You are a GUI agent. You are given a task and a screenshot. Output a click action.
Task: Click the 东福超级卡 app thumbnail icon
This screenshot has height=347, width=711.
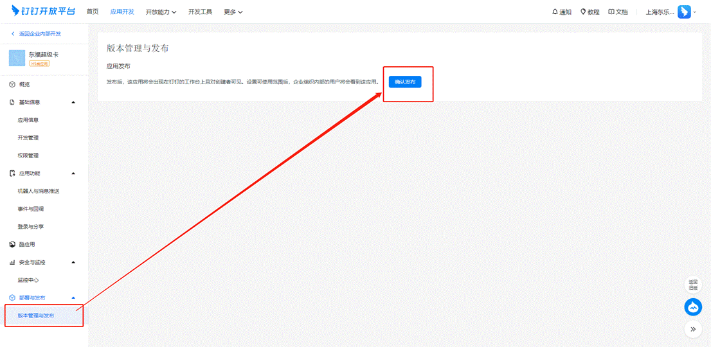click(17, 58)
